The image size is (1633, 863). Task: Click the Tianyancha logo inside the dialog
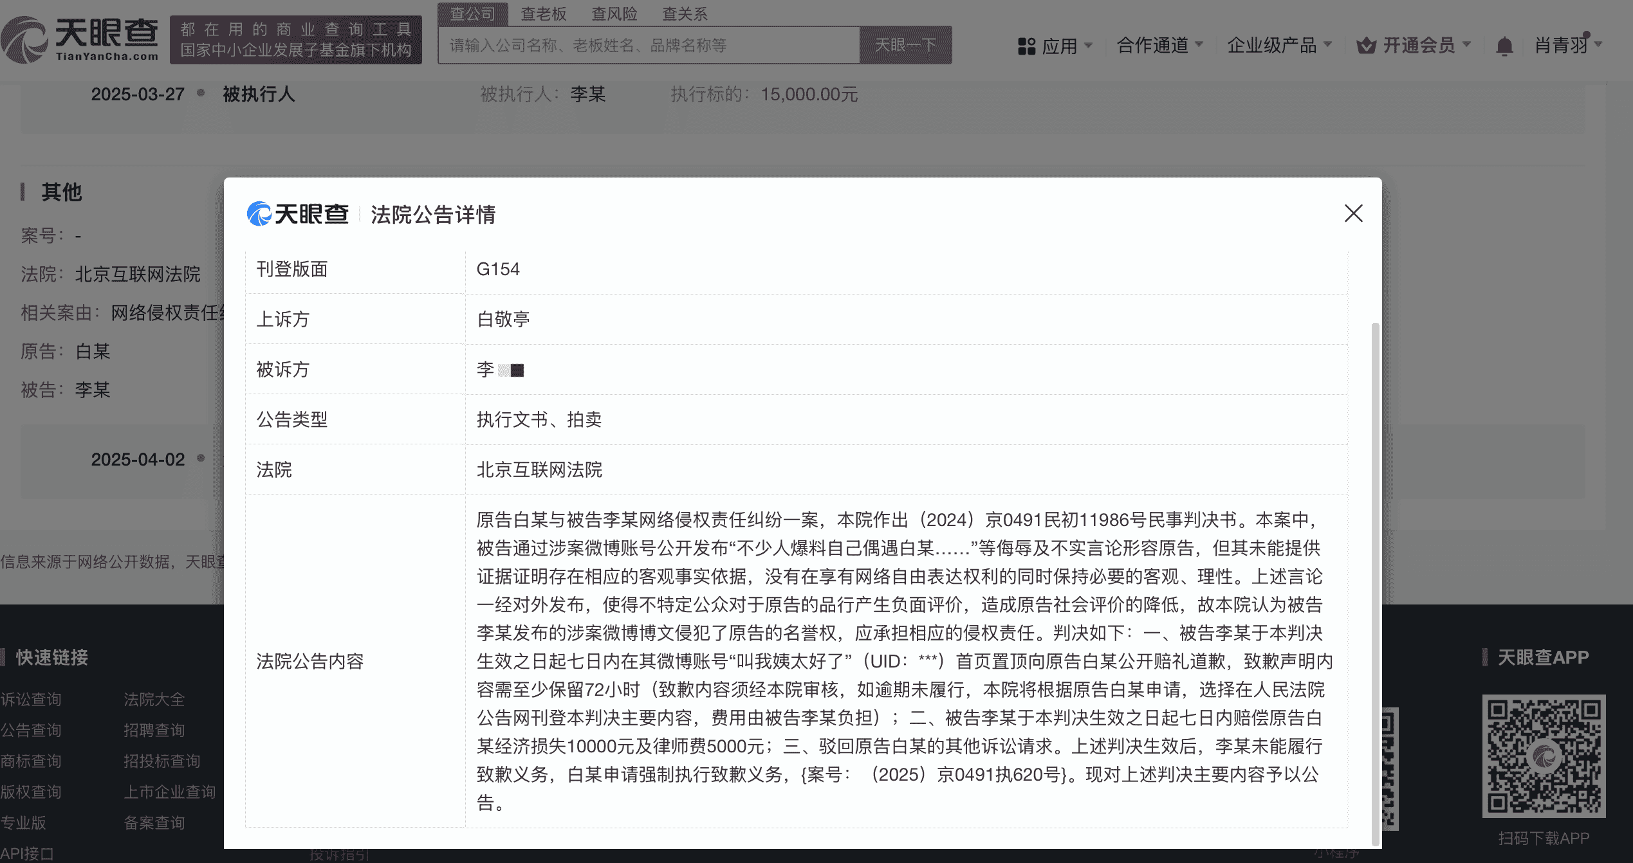pos(298,214)
